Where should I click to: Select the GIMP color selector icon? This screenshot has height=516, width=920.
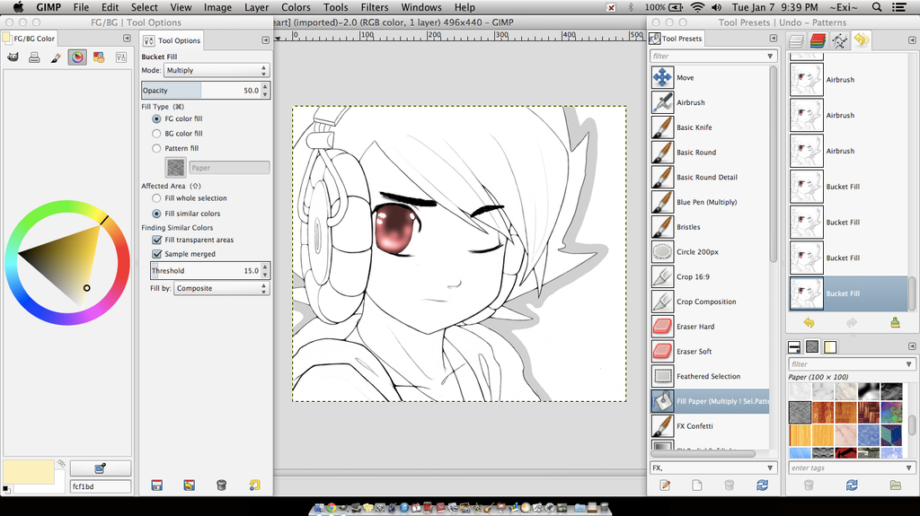[x=13, y=57]
